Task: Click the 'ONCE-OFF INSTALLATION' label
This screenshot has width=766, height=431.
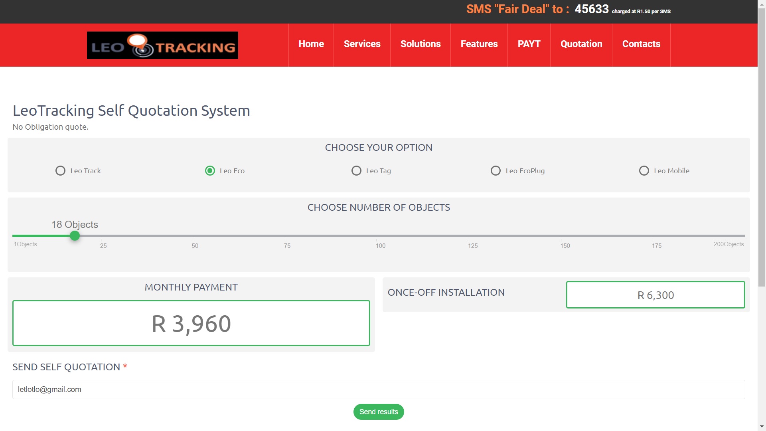Action: 446,293
